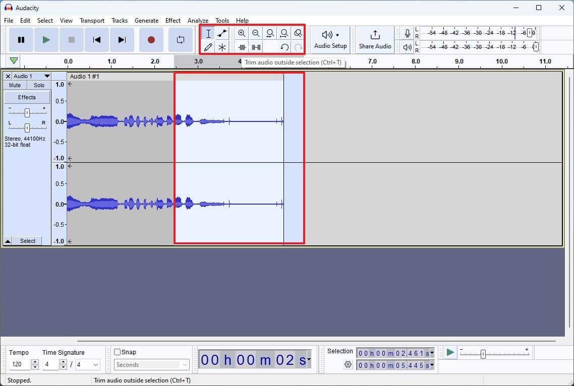Open the Audio 1 track dropdown menu
574x386 pixels.
click(47, 76)
